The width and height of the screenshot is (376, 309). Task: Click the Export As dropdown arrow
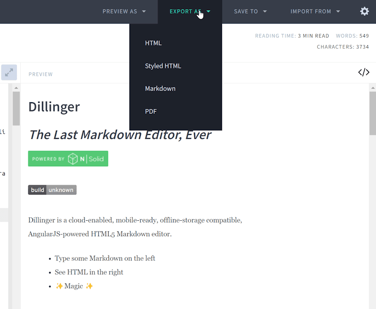pyautogui.click(x=208, y=11)
